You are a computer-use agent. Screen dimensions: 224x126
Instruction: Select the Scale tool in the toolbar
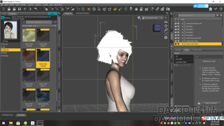120,9
